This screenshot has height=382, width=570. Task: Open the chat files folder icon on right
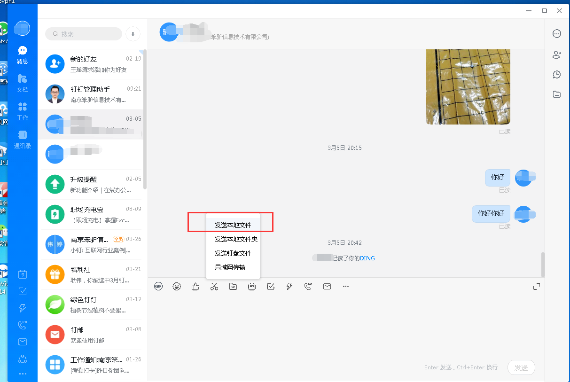(x=557, y=94)
